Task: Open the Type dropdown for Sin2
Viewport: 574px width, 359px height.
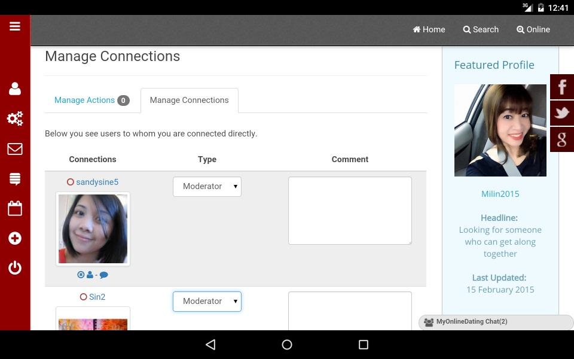Action: (x=207, y=301)
